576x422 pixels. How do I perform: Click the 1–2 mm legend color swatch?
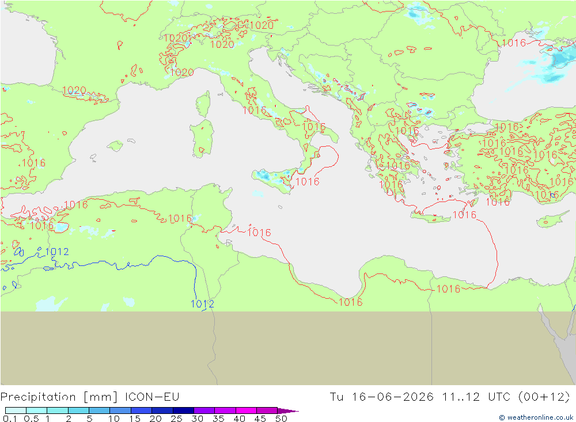pyautogui.click(x=58, y=410)
